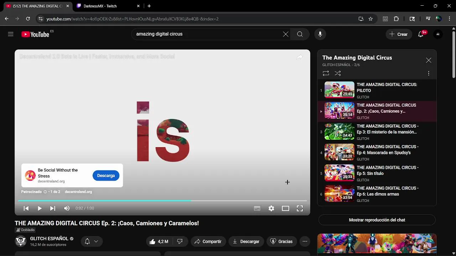Go back in browser history

tap(7, 19)
